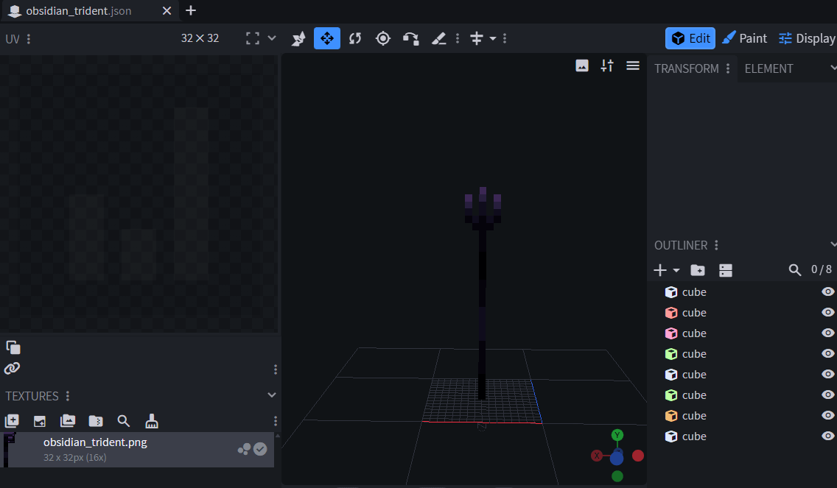
Task: Open three-dot menu after the alignment dropdown
Action: 505,38
